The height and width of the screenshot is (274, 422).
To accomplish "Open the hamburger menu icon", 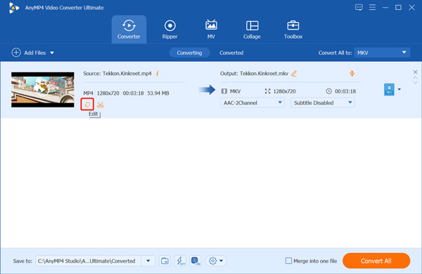I will [x=372, y=7].
